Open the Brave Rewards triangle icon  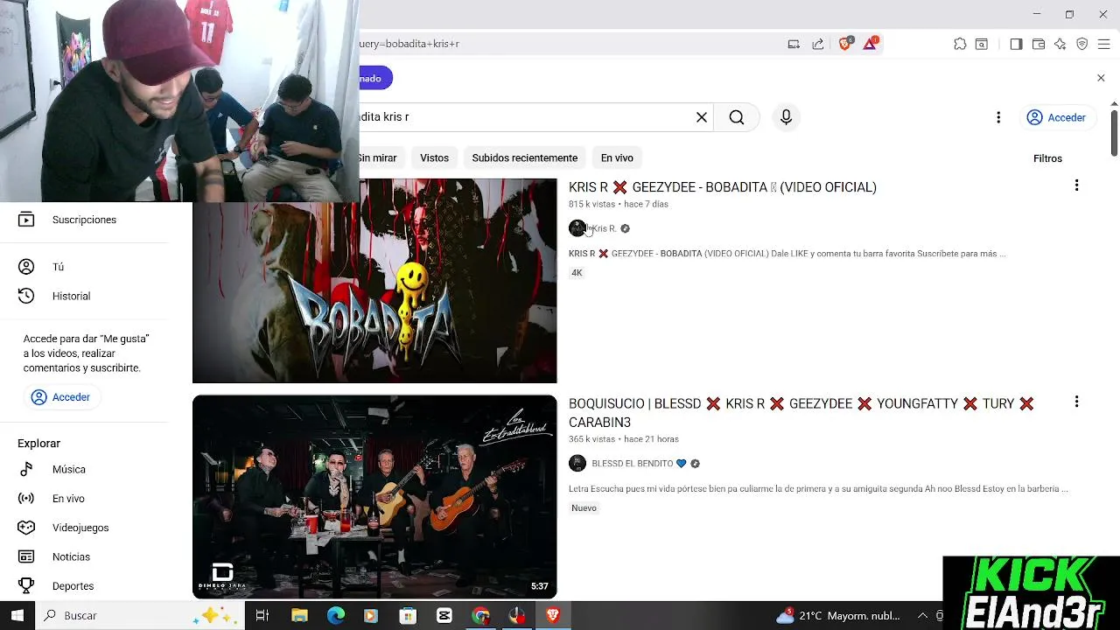871,43
